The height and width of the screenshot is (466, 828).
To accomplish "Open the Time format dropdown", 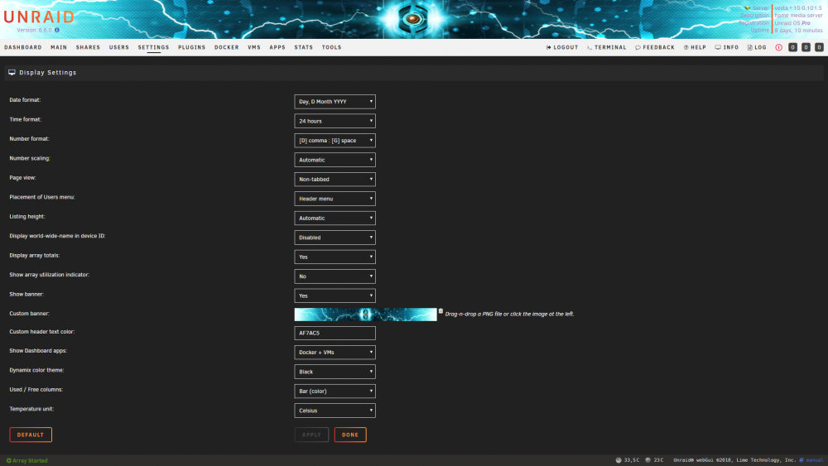I will pos(335,121).
